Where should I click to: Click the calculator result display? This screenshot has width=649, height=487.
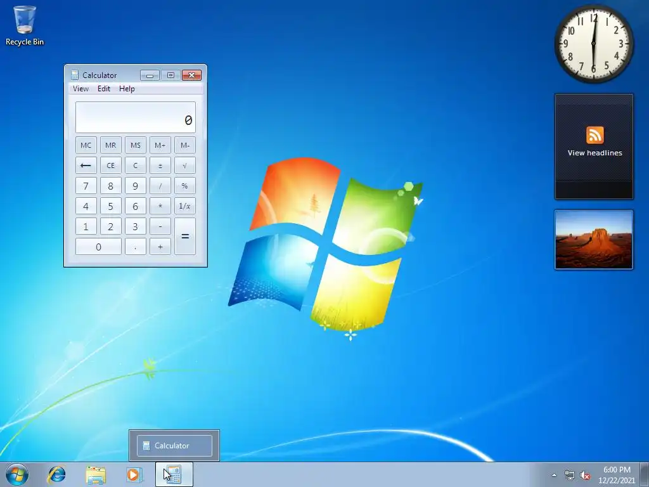tap(136, 117)
